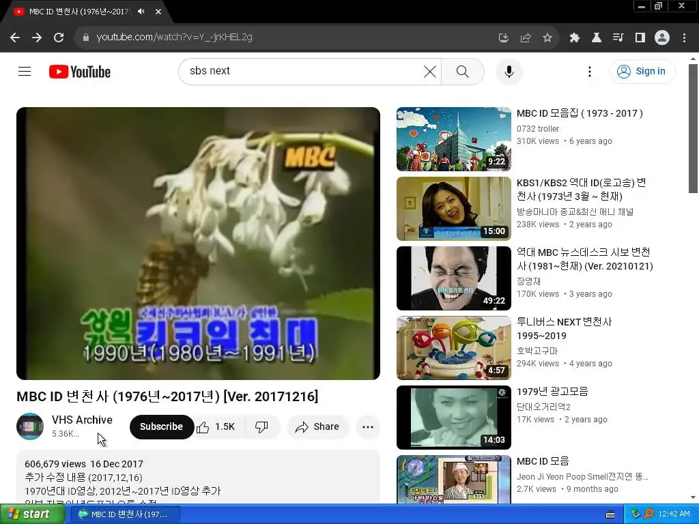Open thumbnail of KBS1/KBS2 15:00 video
Image resolution: width=699 pixels, height=524 pixels.
[454, 209]
